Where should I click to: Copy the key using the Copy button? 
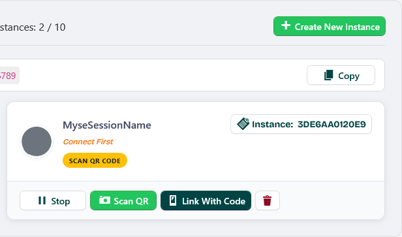(x=341, y=75)
